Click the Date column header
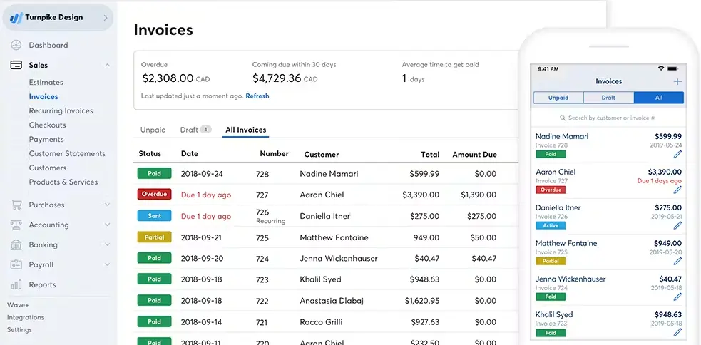This screenshot has height=345, width=701. click(x=190, y=153)
